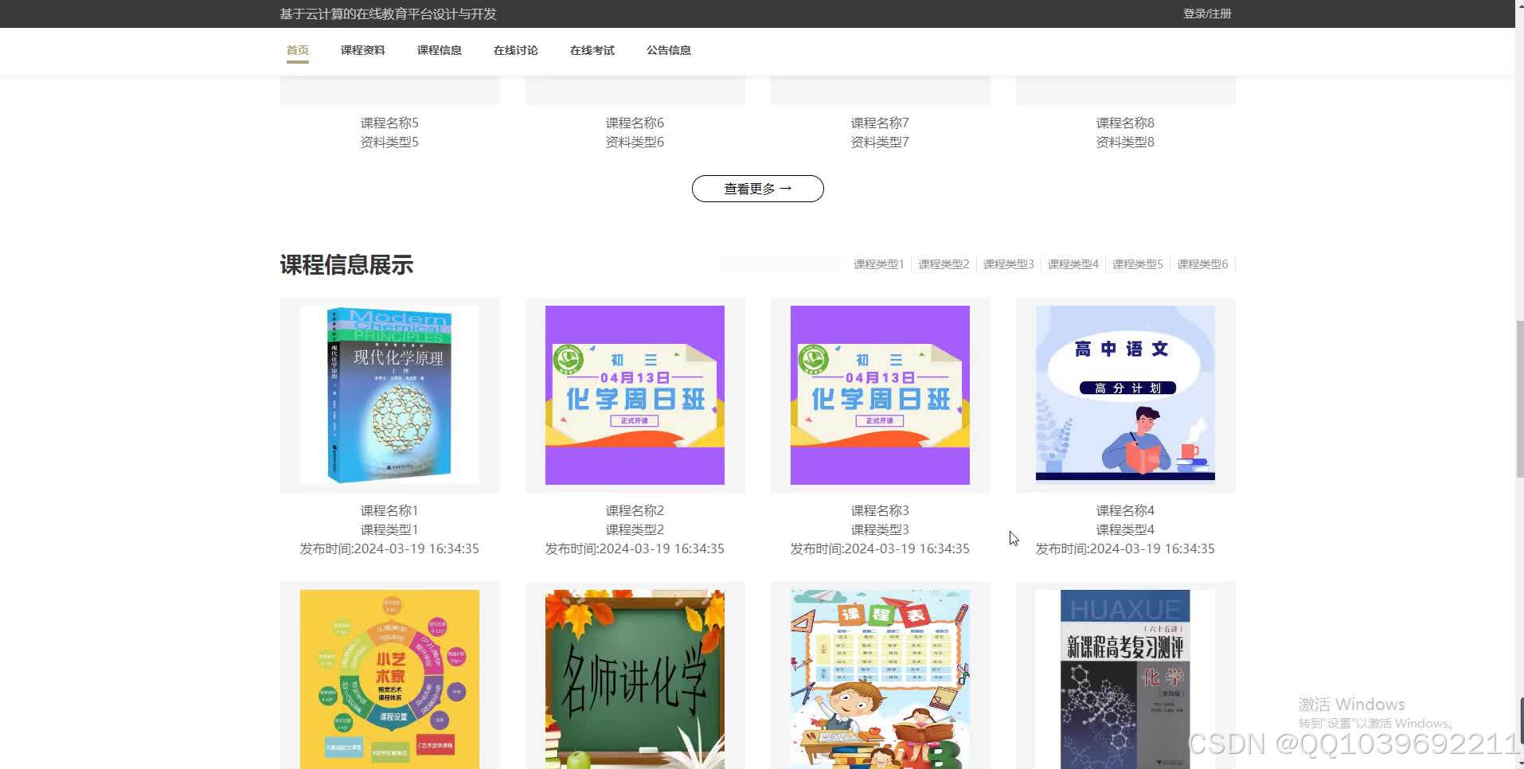1524x769 pixels.
Task: Open course 课程名称1 details
Action: click(x=389, y=509)
